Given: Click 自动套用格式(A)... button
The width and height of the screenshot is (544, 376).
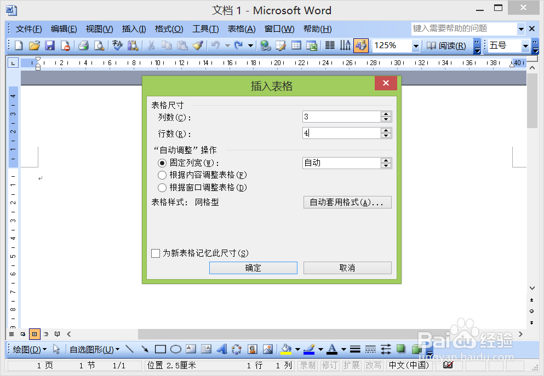Looking at the screenshot, I should (x=347, y=203).
